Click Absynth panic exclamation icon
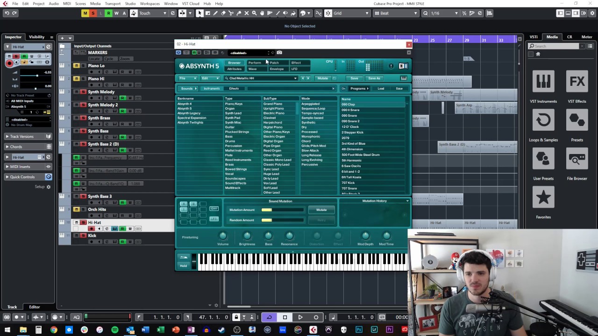The width and height of the screenshot is (598, 336). point(391,66)
